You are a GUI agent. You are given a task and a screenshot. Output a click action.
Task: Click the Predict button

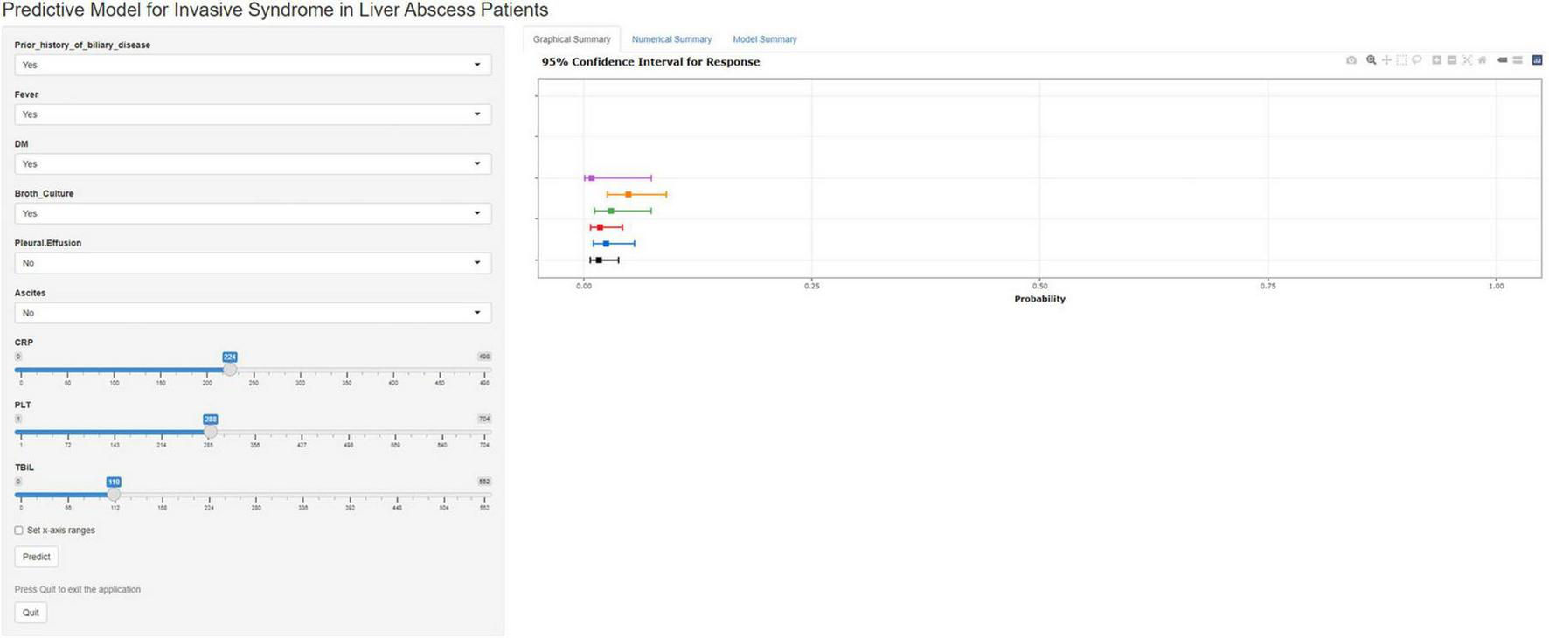coord(37,557)
